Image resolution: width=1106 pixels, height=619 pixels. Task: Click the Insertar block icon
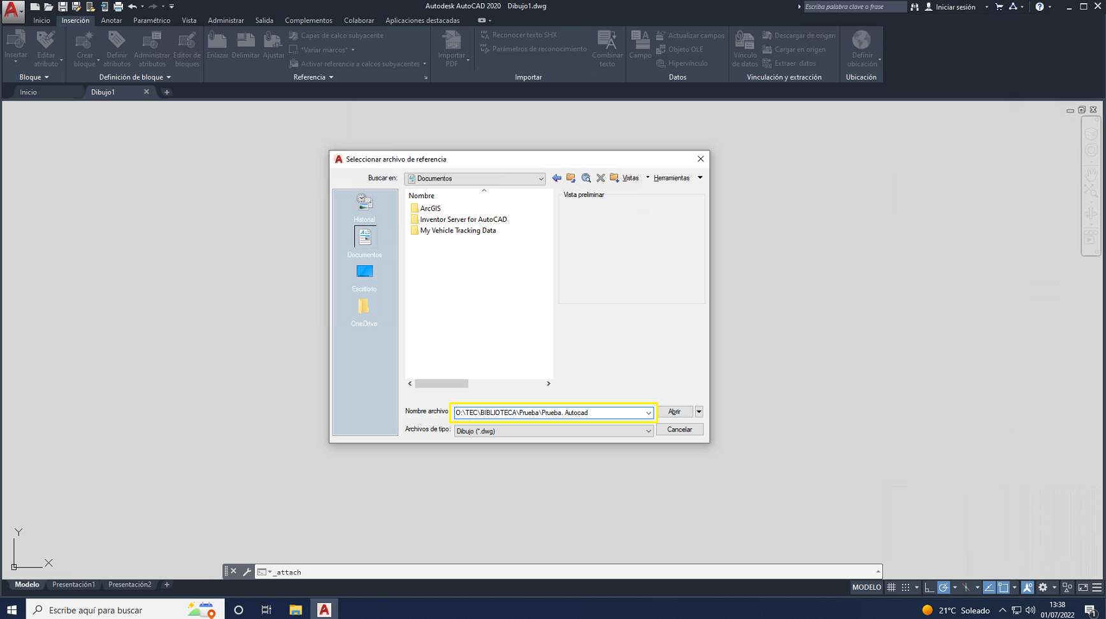coord(16,40)
